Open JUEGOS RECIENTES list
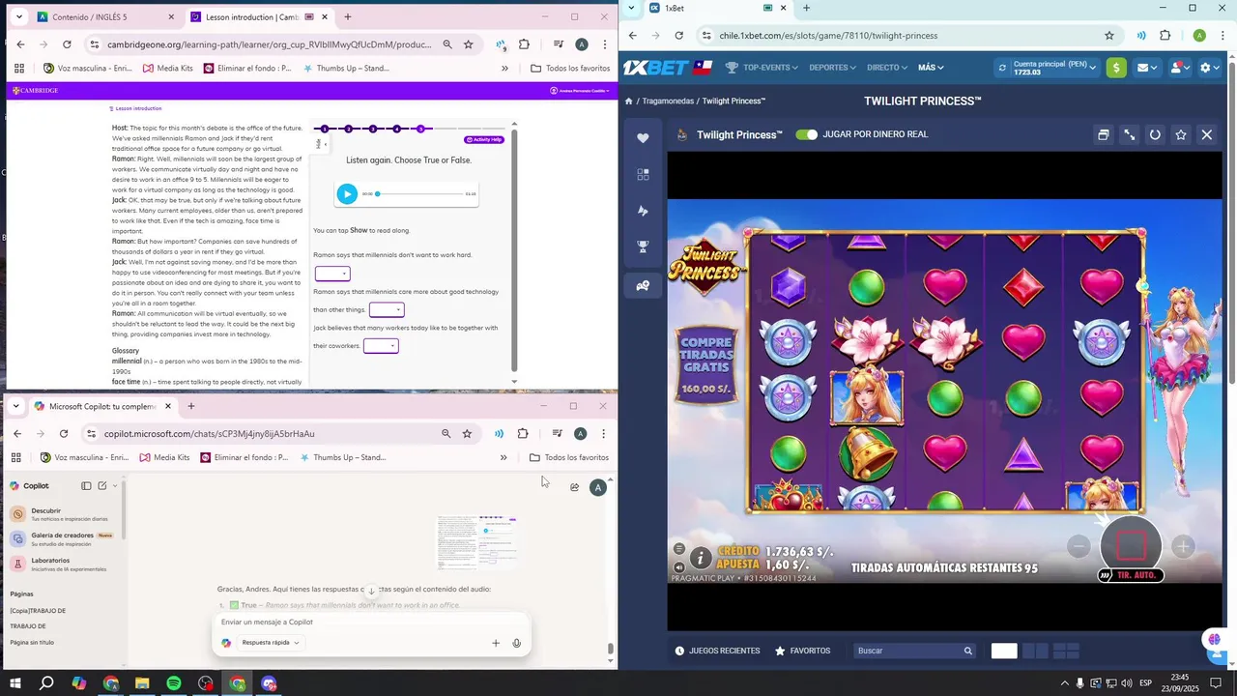The width and height of the screenshot is (1237, 696). point(716,651)
